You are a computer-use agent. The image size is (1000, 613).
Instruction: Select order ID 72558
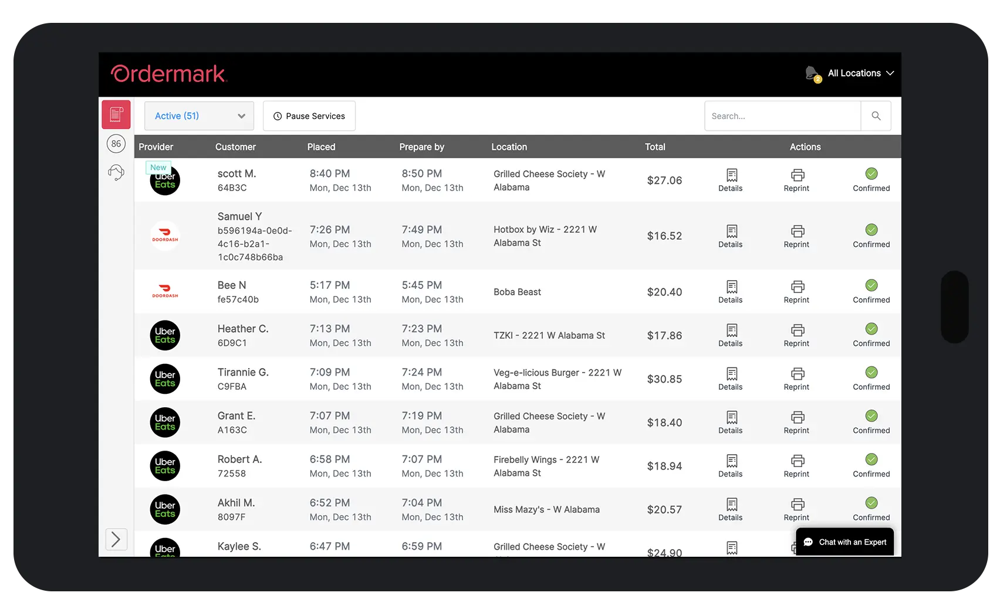[232, 474]
